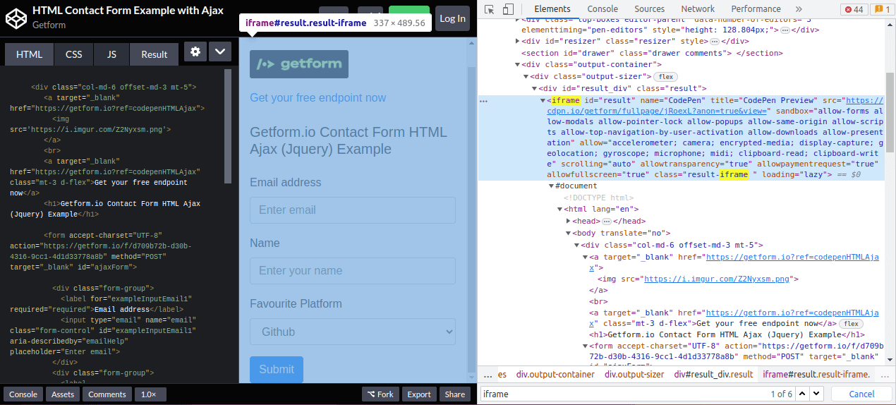Collapse the body translate element node
This screenshot has height=405, width=896.
coord(568,234)
